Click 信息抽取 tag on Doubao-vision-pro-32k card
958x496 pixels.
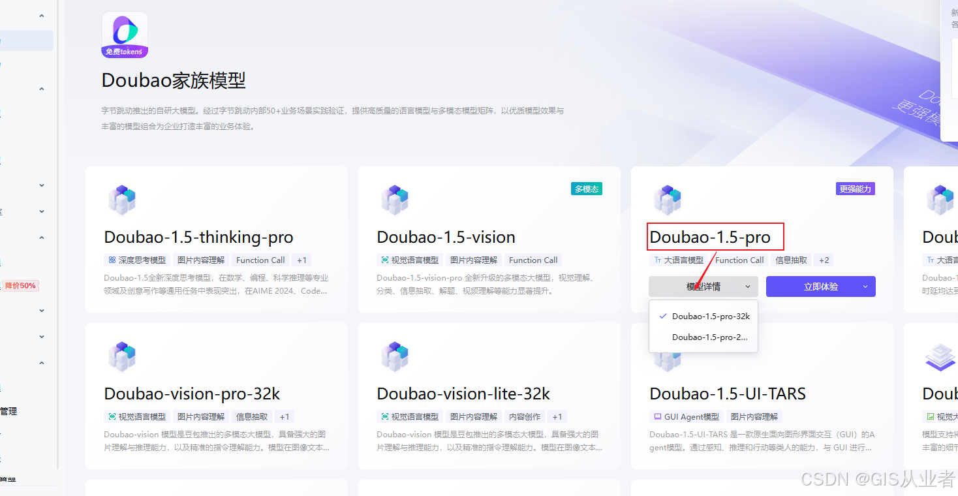pyautogui.click(x=252, y=416)
